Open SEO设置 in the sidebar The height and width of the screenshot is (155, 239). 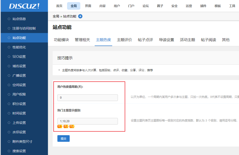click(19, 57)
